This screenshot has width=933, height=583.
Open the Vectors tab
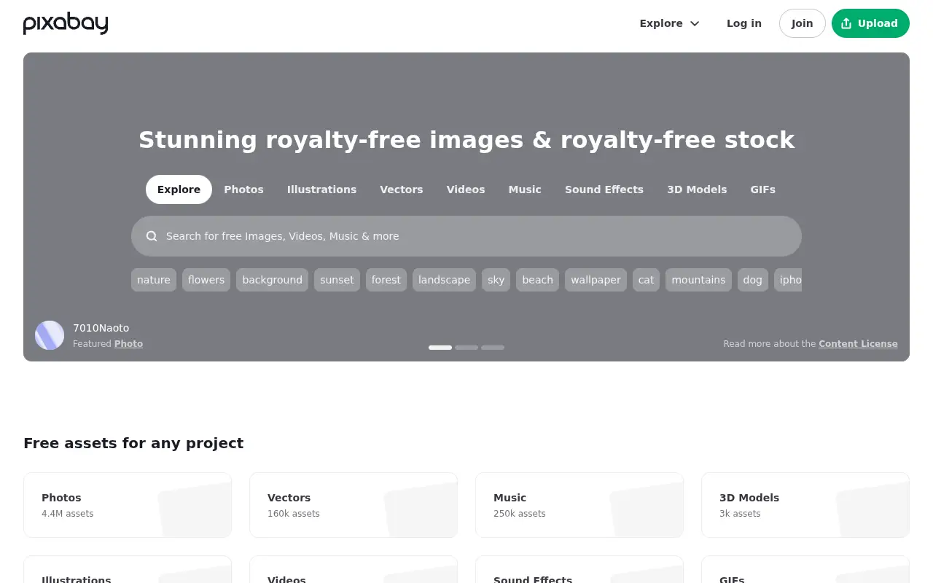pyautogui.click(x=401, y=189)
